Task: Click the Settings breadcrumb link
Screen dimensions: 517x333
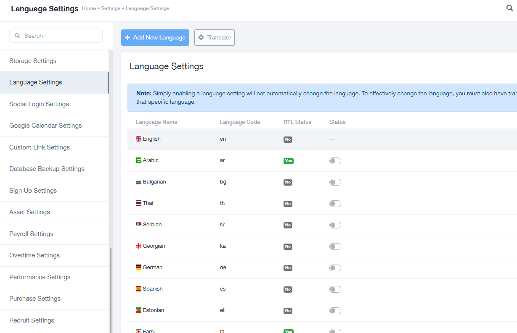Action: pos(111,8)
